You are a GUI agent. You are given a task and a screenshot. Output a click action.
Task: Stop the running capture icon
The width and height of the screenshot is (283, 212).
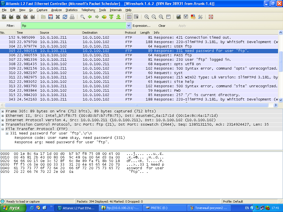click(26, 17)
